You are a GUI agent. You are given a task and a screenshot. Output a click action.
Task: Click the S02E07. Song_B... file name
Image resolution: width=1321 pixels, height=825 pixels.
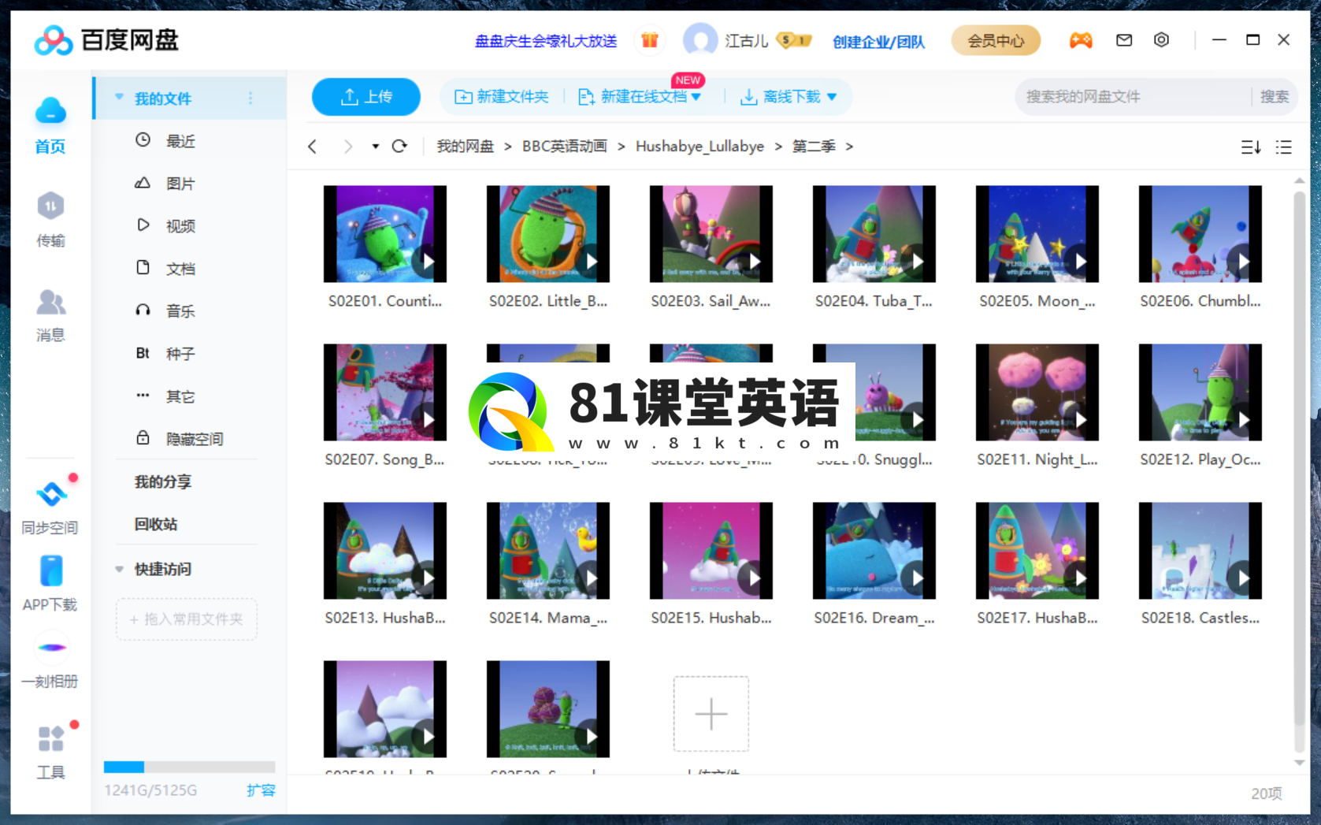click(x=384, y=459)
